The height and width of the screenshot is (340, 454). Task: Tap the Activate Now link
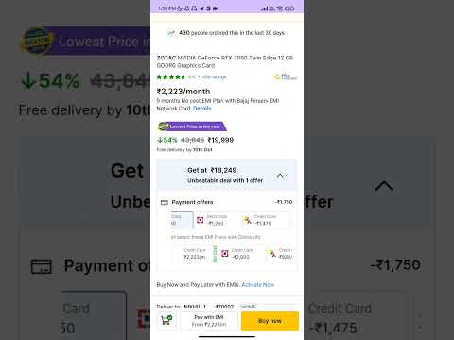pyautogui.click(x=258, y=285)
